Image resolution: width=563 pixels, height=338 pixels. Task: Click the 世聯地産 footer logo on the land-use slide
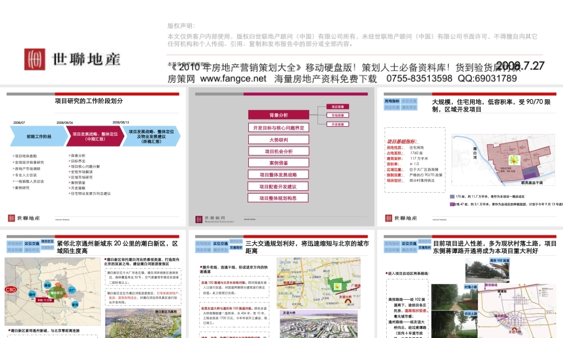401,218
